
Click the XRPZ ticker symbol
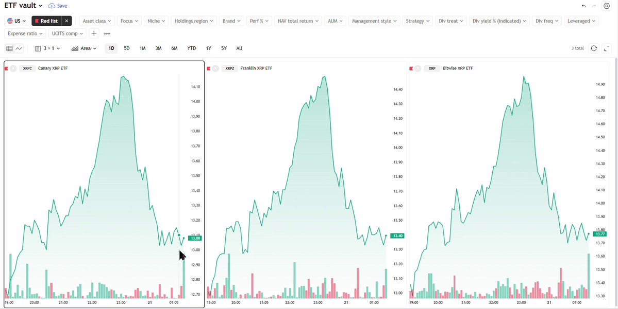point(230,68)
